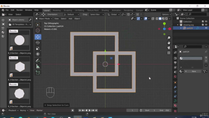Image resolution: width=209 pixels, height=118 pixels.
Task: Open the Object properties tab
Action: coord(175,82)
